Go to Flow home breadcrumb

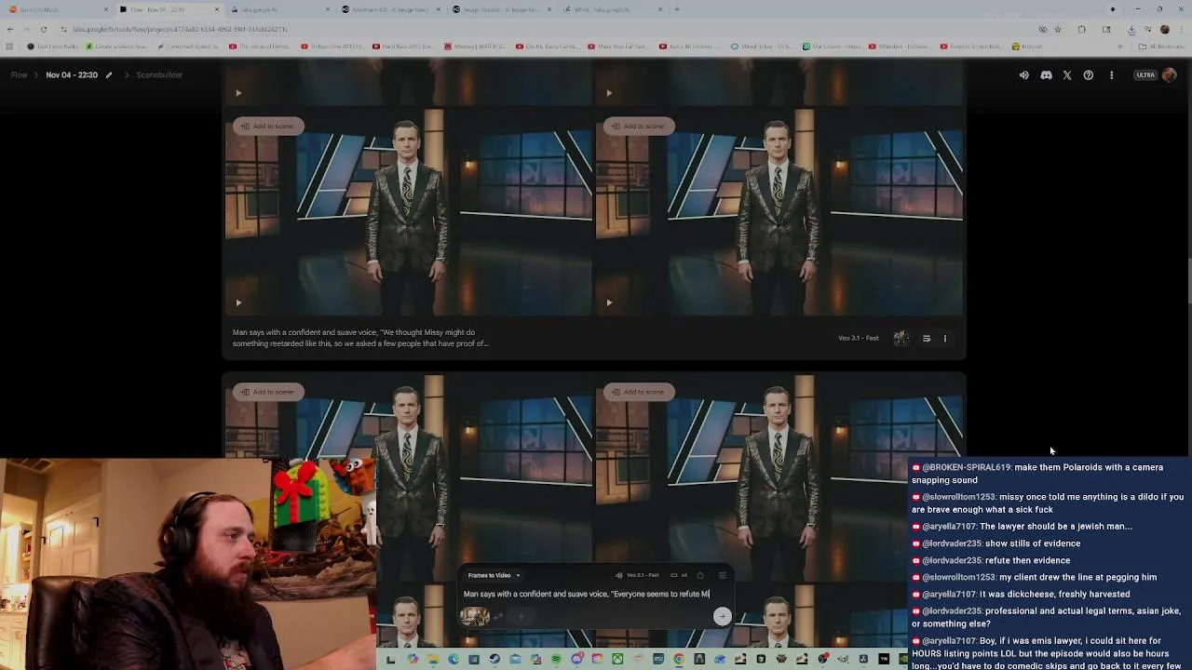[19, 74]
